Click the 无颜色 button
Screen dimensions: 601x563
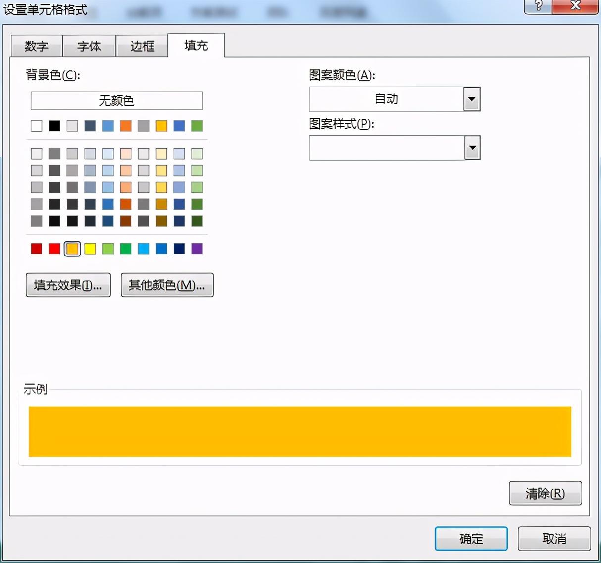[116, 101]
